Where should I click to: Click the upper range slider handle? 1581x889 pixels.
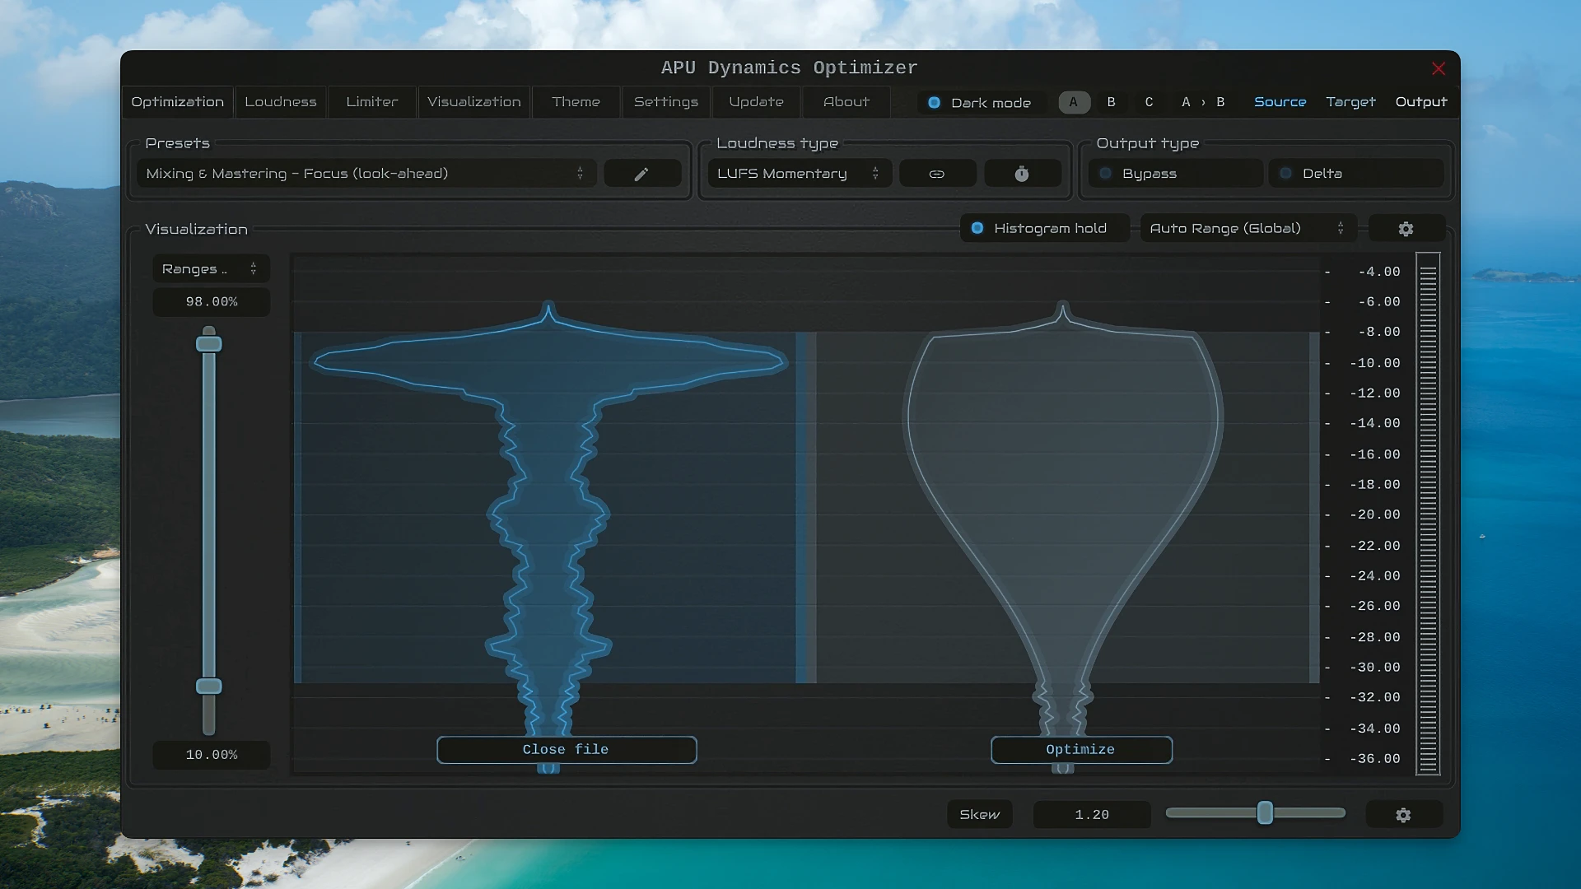point(209,344)
